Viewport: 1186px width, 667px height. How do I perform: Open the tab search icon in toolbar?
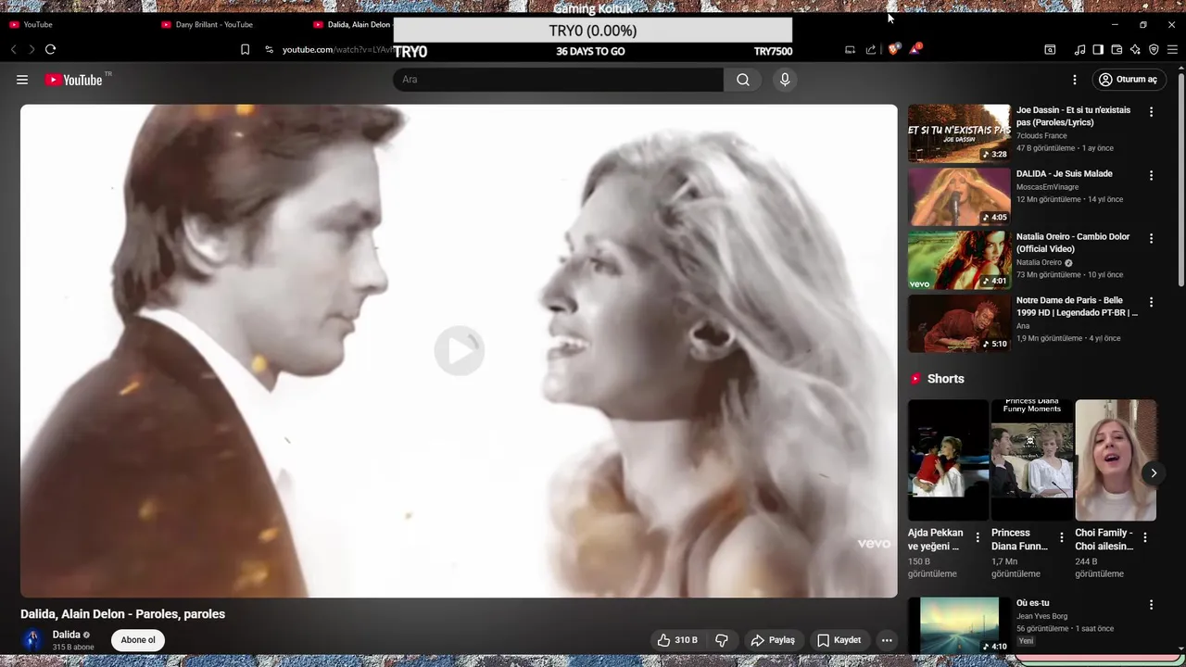click(1050, 50)
